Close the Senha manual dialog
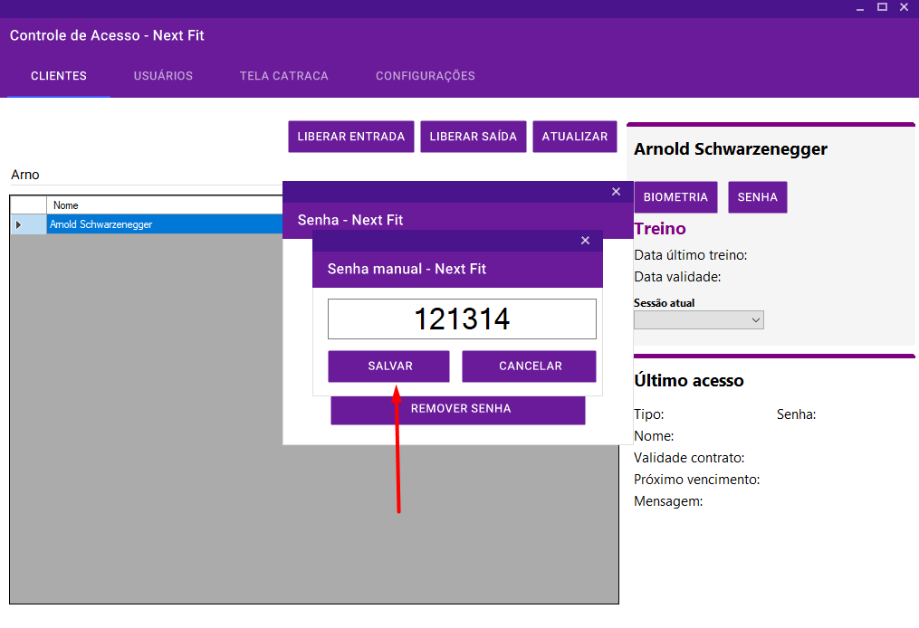The image size is (919, 628). (x=585, y=240)
